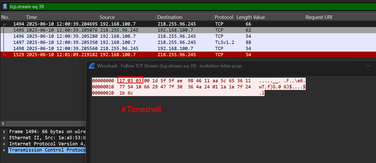The height and width of the screenshot is (163, 376).
Task: Click the Length column header
Action: pyautogui.click(x=244, y=17)
